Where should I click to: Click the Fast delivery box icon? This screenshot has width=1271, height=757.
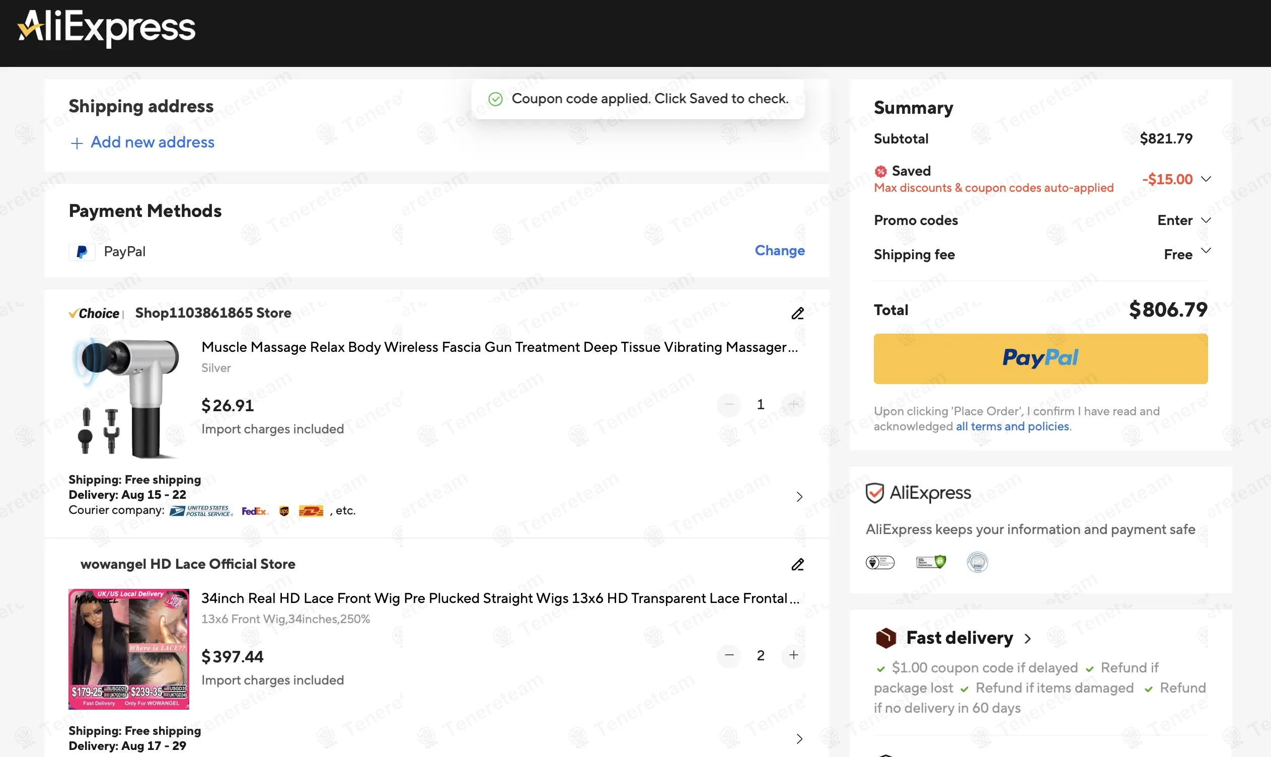tap(886, 638)
